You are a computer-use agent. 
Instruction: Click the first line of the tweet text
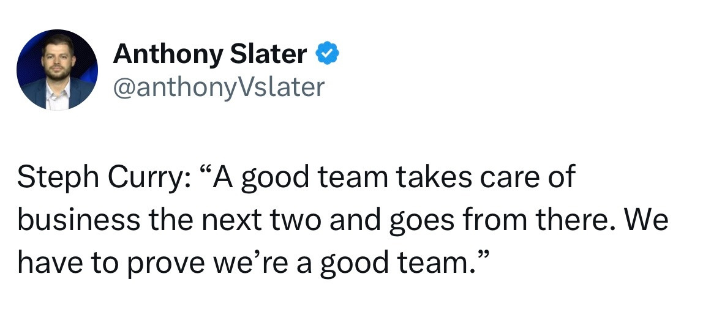(x=296, y=177)
